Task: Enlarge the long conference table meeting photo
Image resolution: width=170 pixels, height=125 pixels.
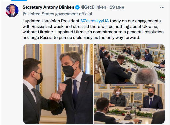Action: tap(129, 64)
